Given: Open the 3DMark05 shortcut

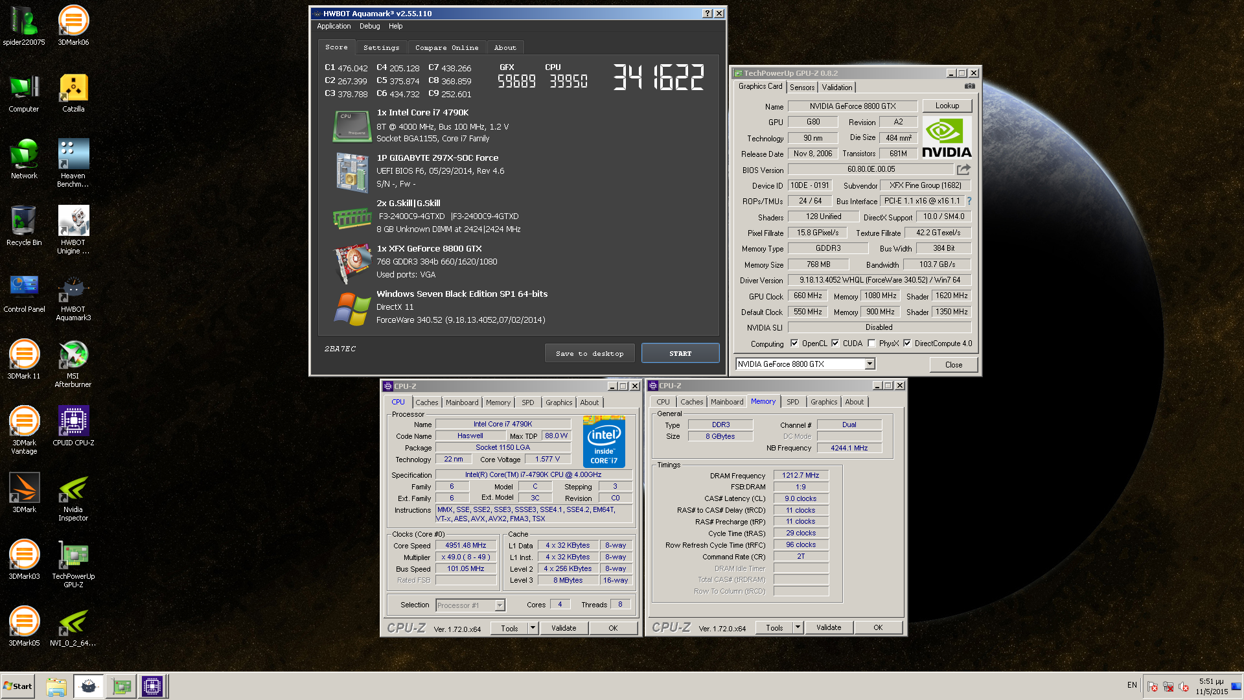Looking at the screenshot, I should pyautogui.click(x=24, y=627).
